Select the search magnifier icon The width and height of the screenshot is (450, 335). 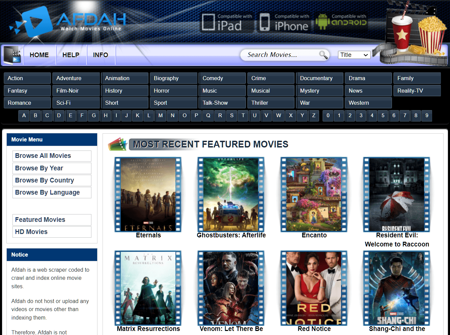pos(323,55)
